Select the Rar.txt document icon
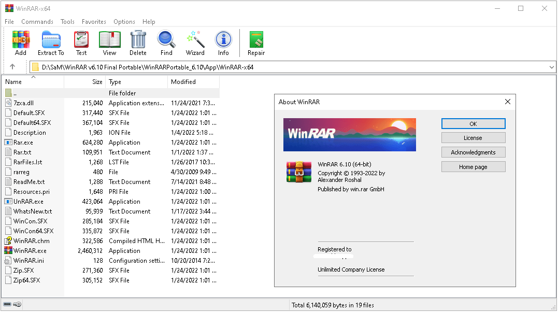Screen dimensions: 558x312 8,152
